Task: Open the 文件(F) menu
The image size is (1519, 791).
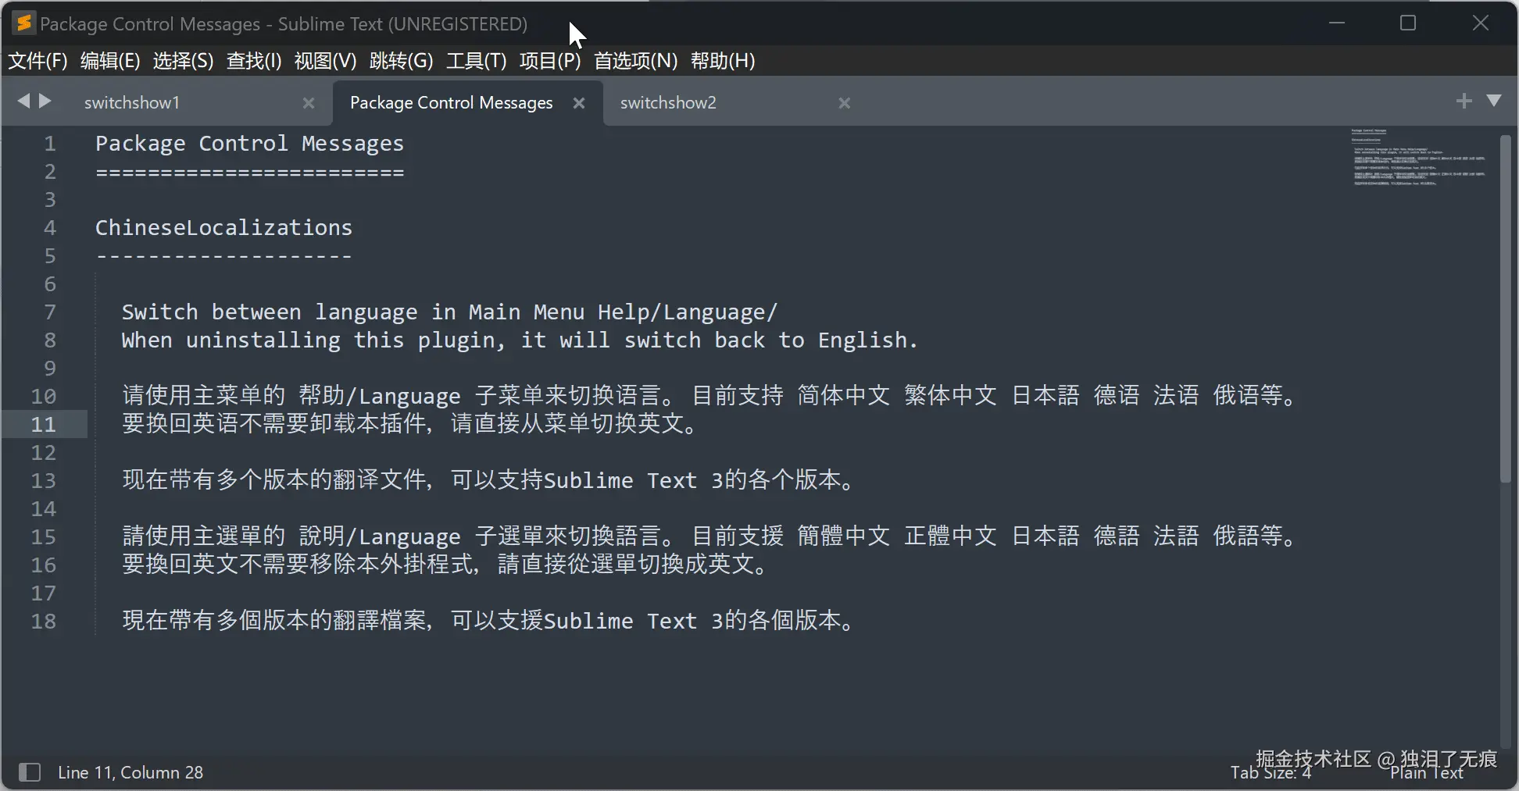Action: click(38, 61)
